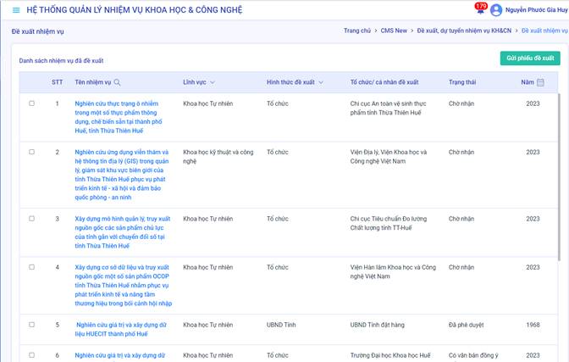Click 'Viện Địa lý, Viện Khoa học' organization cell

389,157
